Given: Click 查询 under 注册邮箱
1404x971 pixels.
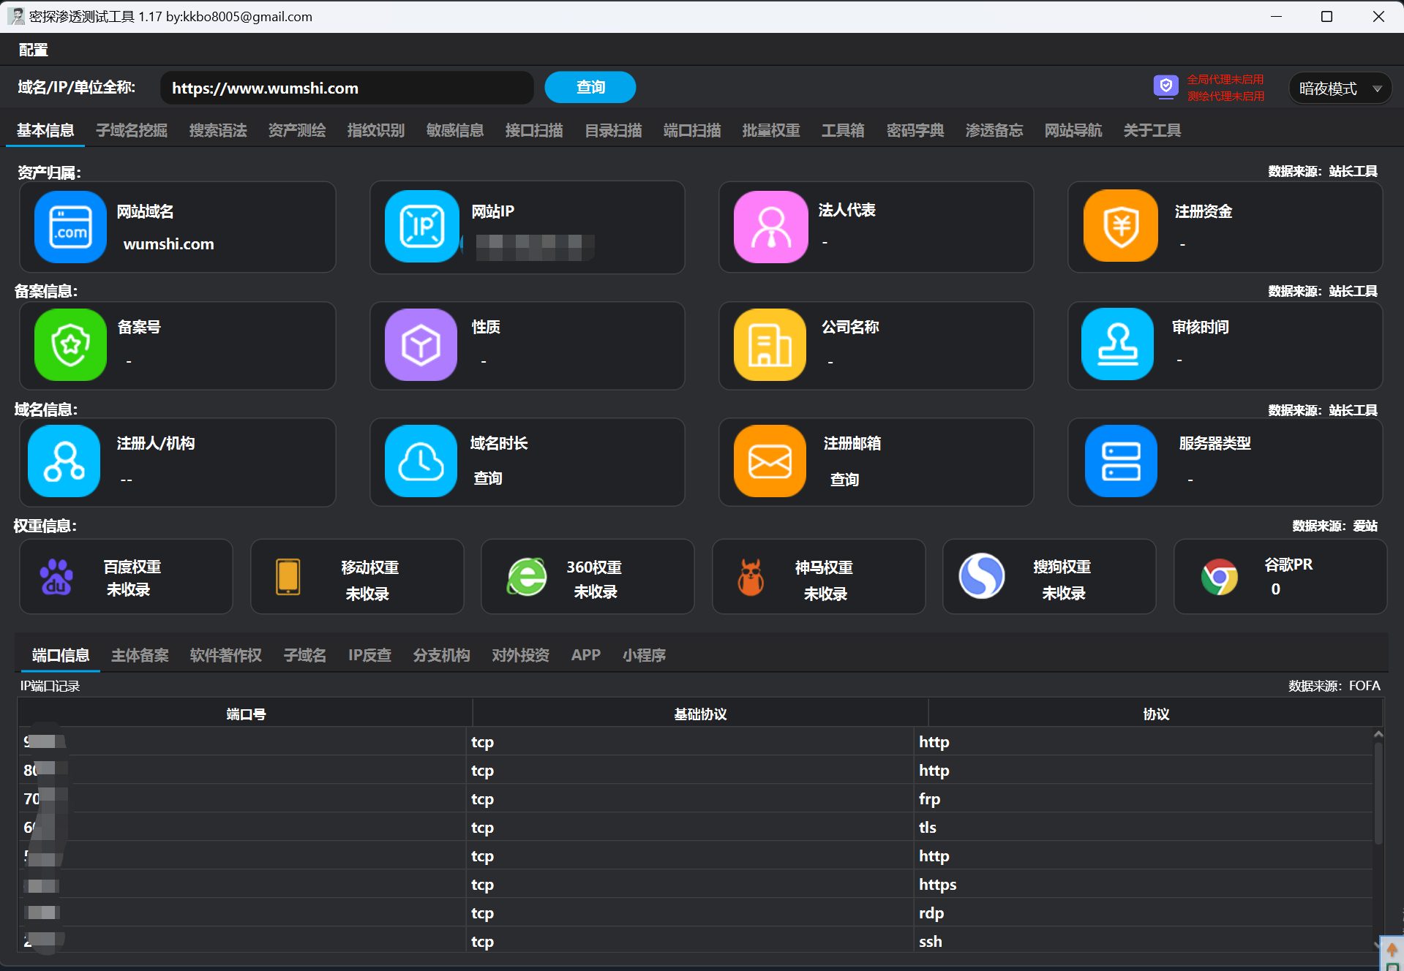Looking at the screenshot, I should pos(844,480).
